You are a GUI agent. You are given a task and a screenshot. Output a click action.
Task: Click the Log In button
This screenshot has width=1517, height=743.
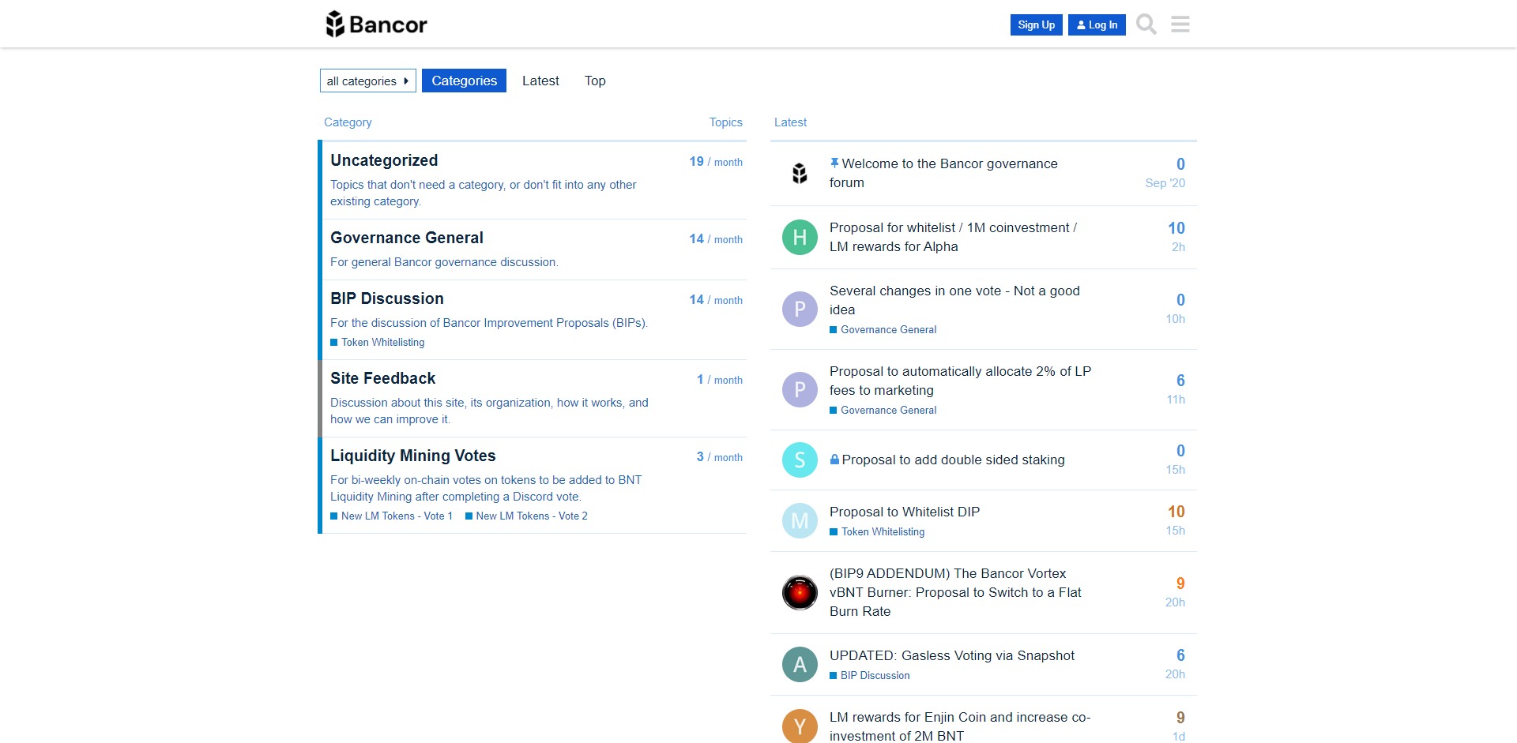[1097, 24]
